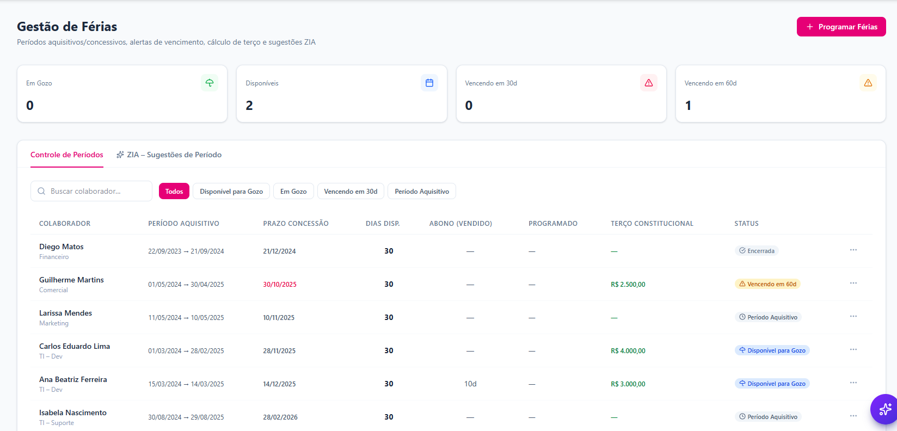Click the Vencendo em 60d warning icon
This screenshot has height=431, width=897.
pos(868,83)
